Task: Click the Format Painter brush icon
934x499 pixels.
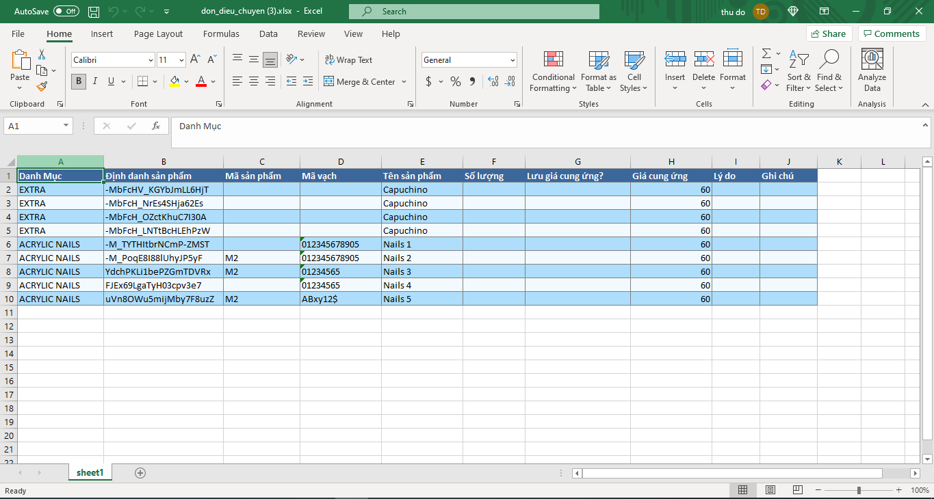Action: pos(42,86)
